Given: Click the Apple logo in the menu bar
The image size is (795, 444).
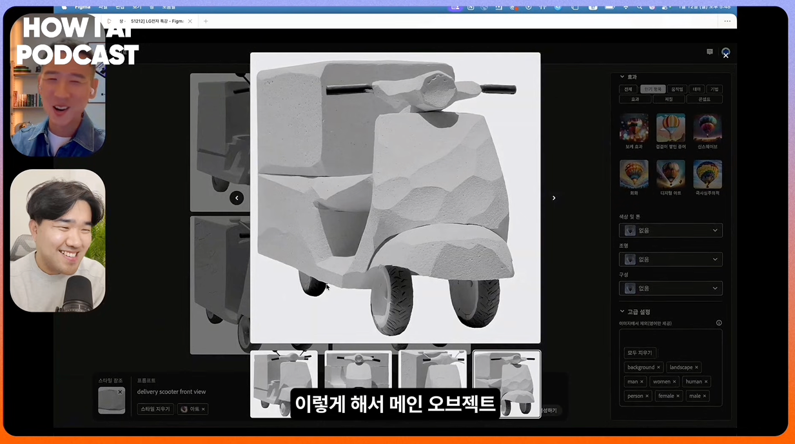Looking at the screenshot, I should point(64,6).
